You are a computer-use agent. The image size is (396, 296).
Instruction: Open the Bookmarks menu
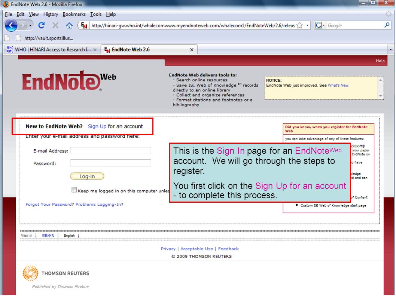[x=74, y=14]
